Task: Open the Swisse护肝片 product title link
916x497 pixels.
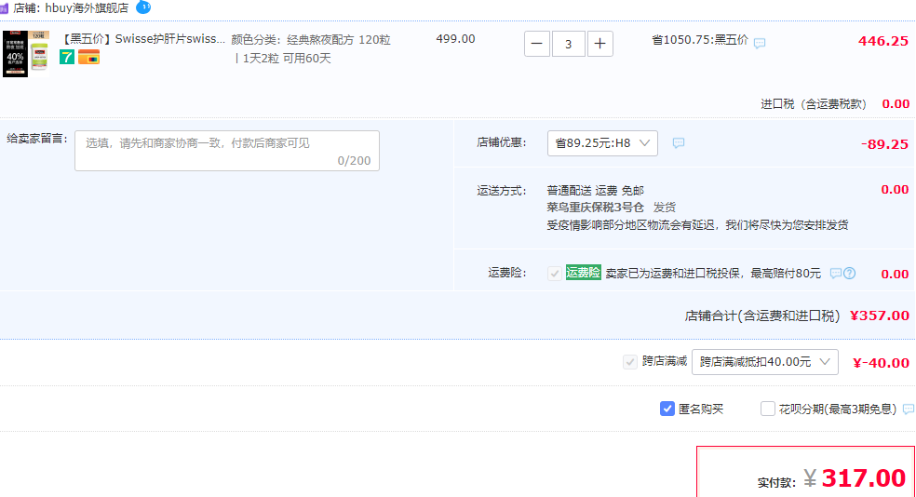Action: pos(143,39)
